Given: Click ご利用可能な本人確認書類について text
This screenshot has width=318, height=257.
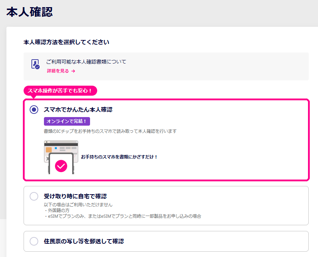Looking at the screenshot, I should tap(86, 62).
